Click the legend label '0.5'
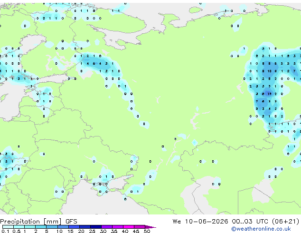This screenshot has height=233, width=301. point(16,231)
